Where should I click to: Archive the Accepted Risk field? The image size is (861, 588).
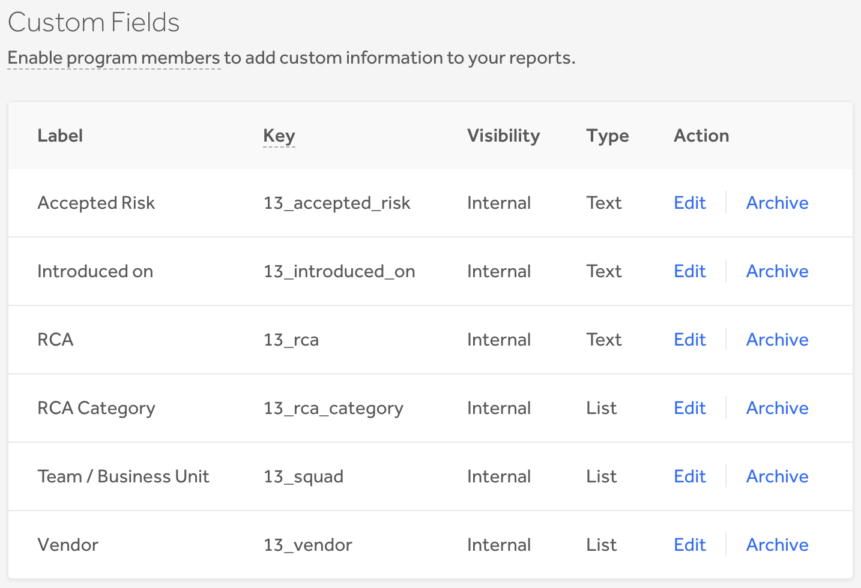point(777,203)
